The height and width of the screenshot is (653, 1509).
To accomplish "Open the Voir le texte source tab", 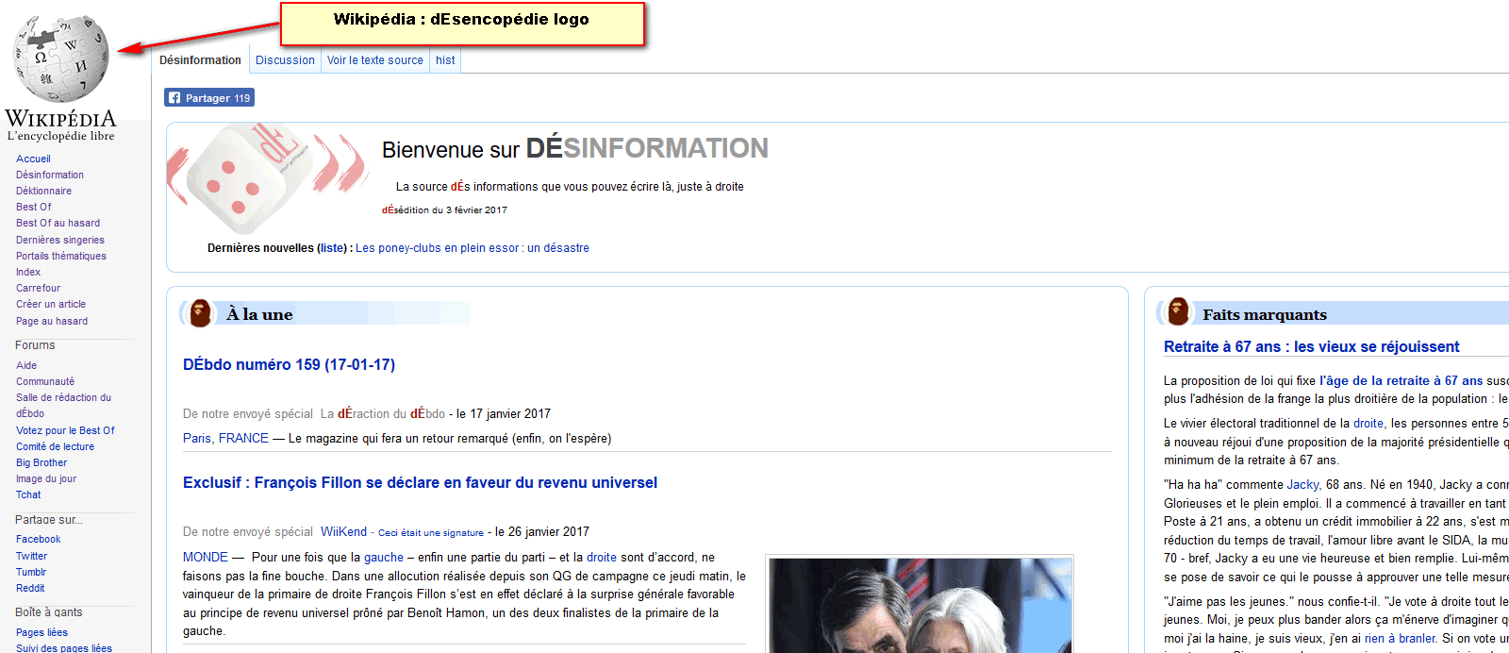I will (x=375, y=60).
